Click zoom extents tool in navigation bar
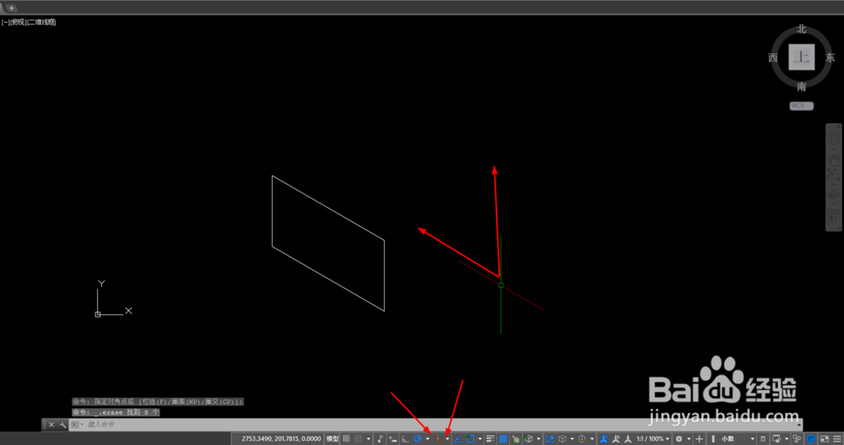Viewport: 844px width, 445px height. coord(833,174)
